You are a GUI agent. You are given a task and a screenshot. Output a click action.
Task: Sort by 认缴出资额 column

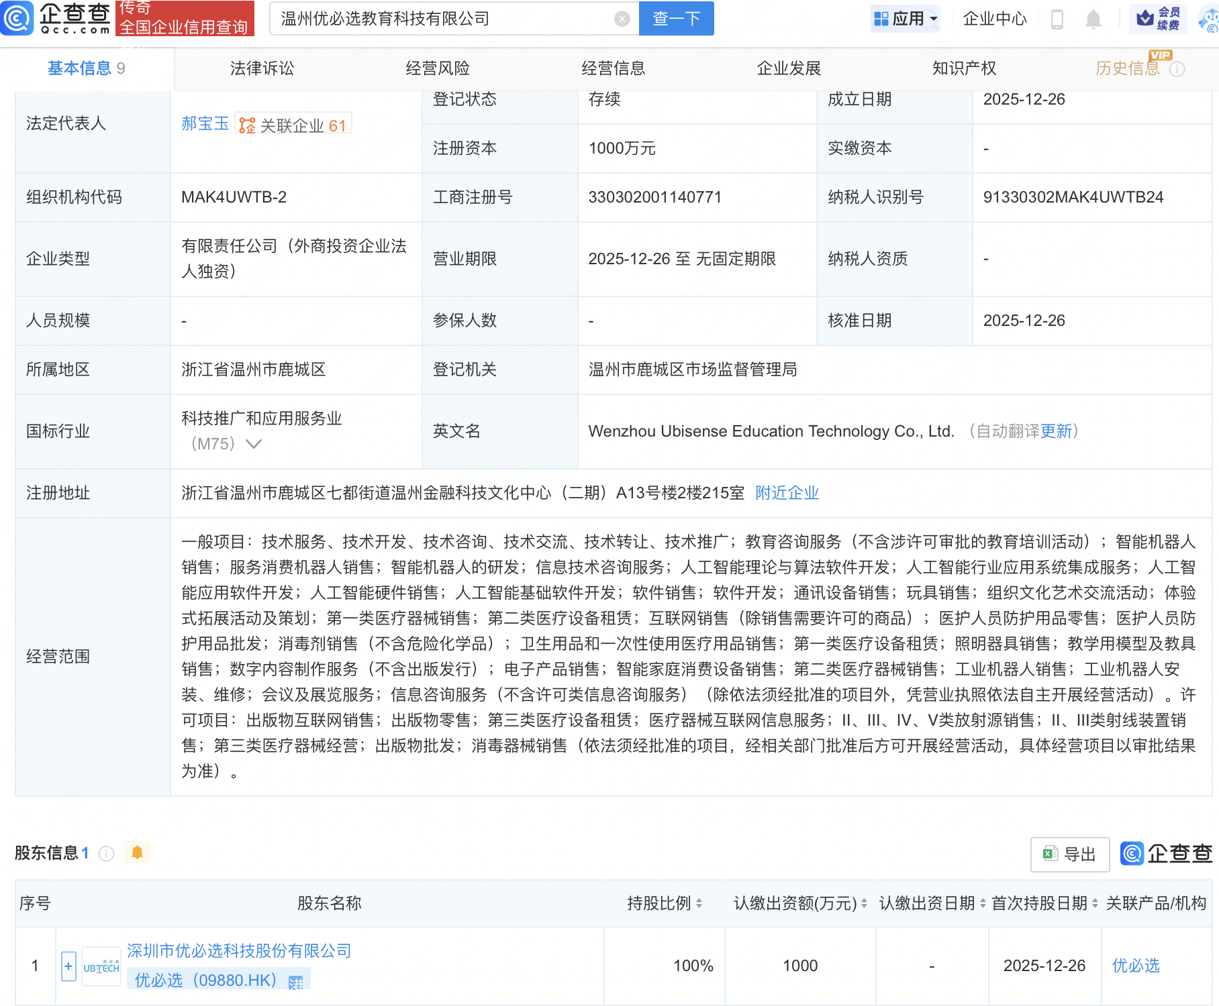pos(864,903)
